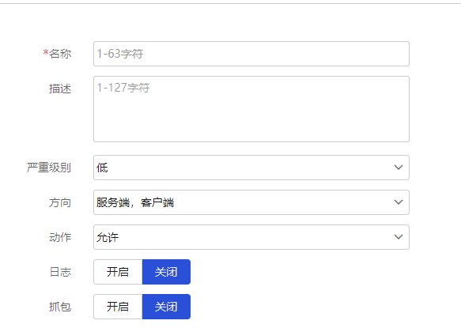This screenshot has height=328, width=461.
Task: Enable 抓包 by selecting 开启
Action: [x=118, y=307]
